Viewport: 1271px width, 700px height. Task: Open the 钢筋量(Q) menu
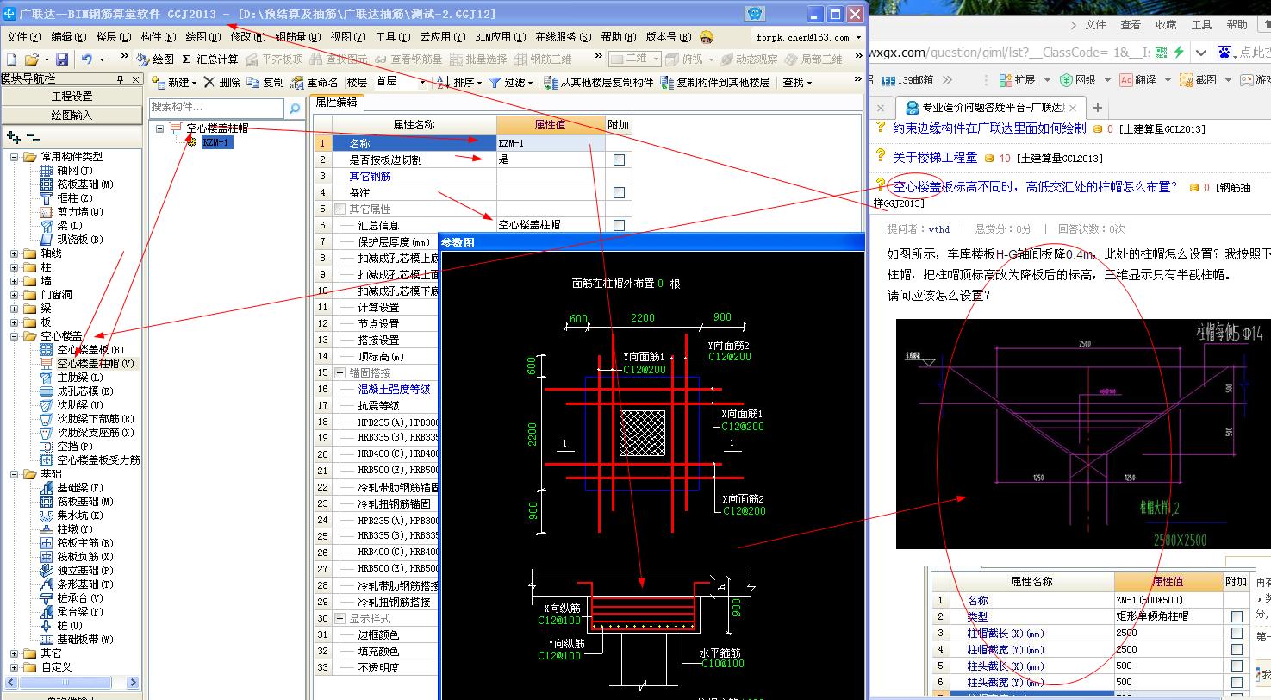[x=298, y=37]
